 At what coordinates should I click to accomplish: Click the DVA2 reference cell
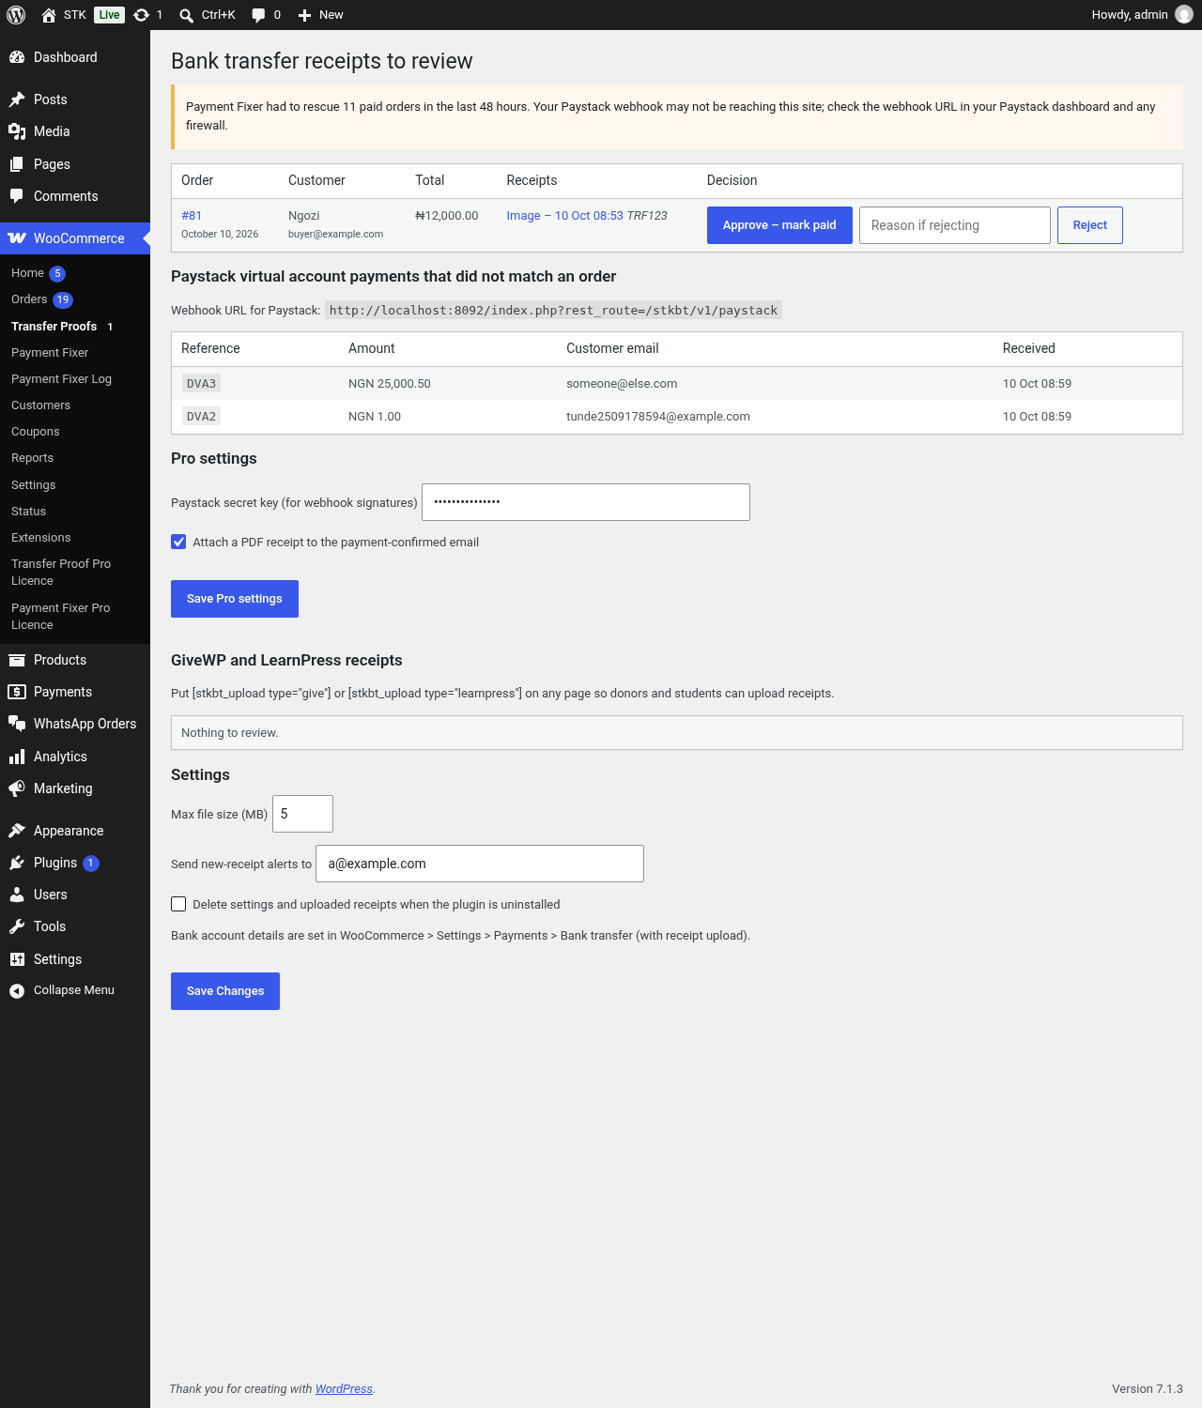(201, 417)
